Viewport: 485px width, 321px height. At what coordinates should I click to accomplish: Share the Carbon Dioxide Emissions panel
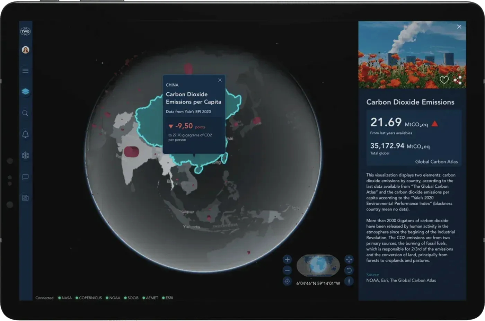(457, 80)
